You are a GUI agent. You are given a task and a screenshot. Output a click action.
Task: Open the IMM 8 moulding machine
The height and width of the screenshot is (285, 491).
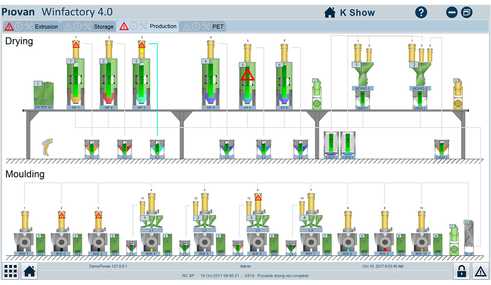(x=347, y=243)
